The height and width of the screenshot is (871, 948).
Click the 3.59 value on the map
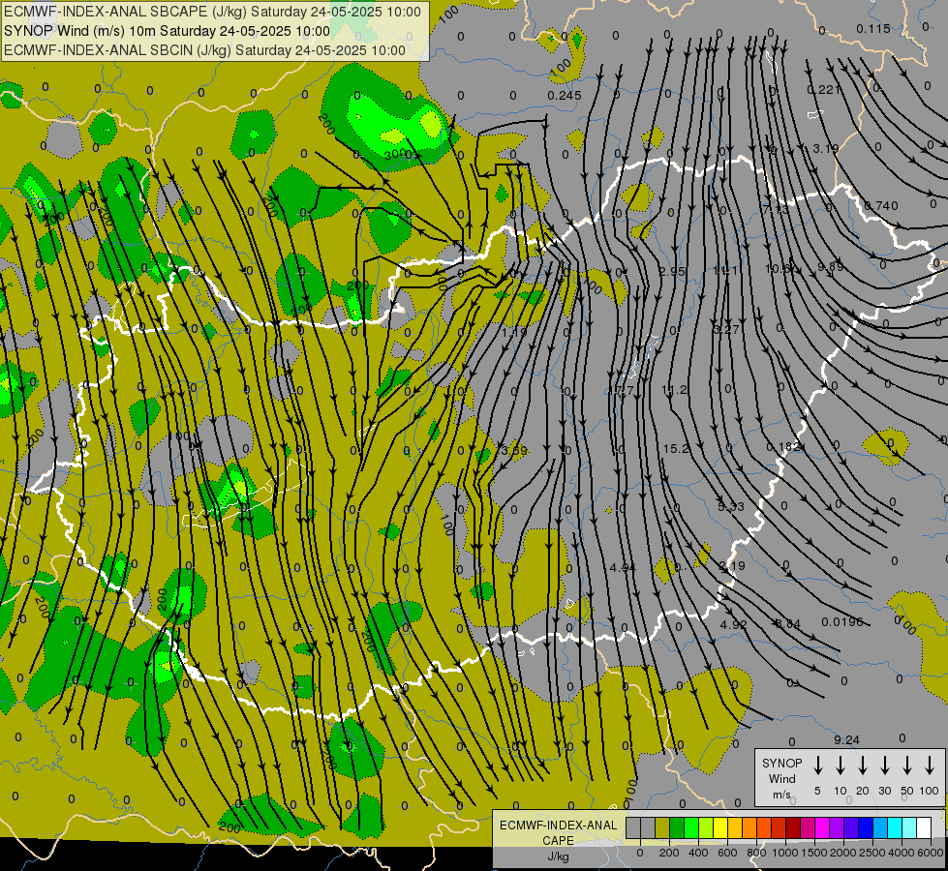click(514, 450)
